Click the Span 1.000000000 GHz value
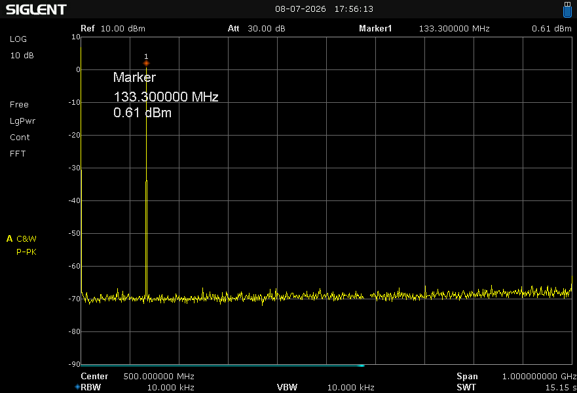This screenshot has width=577, height=393. click(x=540, y=377)
